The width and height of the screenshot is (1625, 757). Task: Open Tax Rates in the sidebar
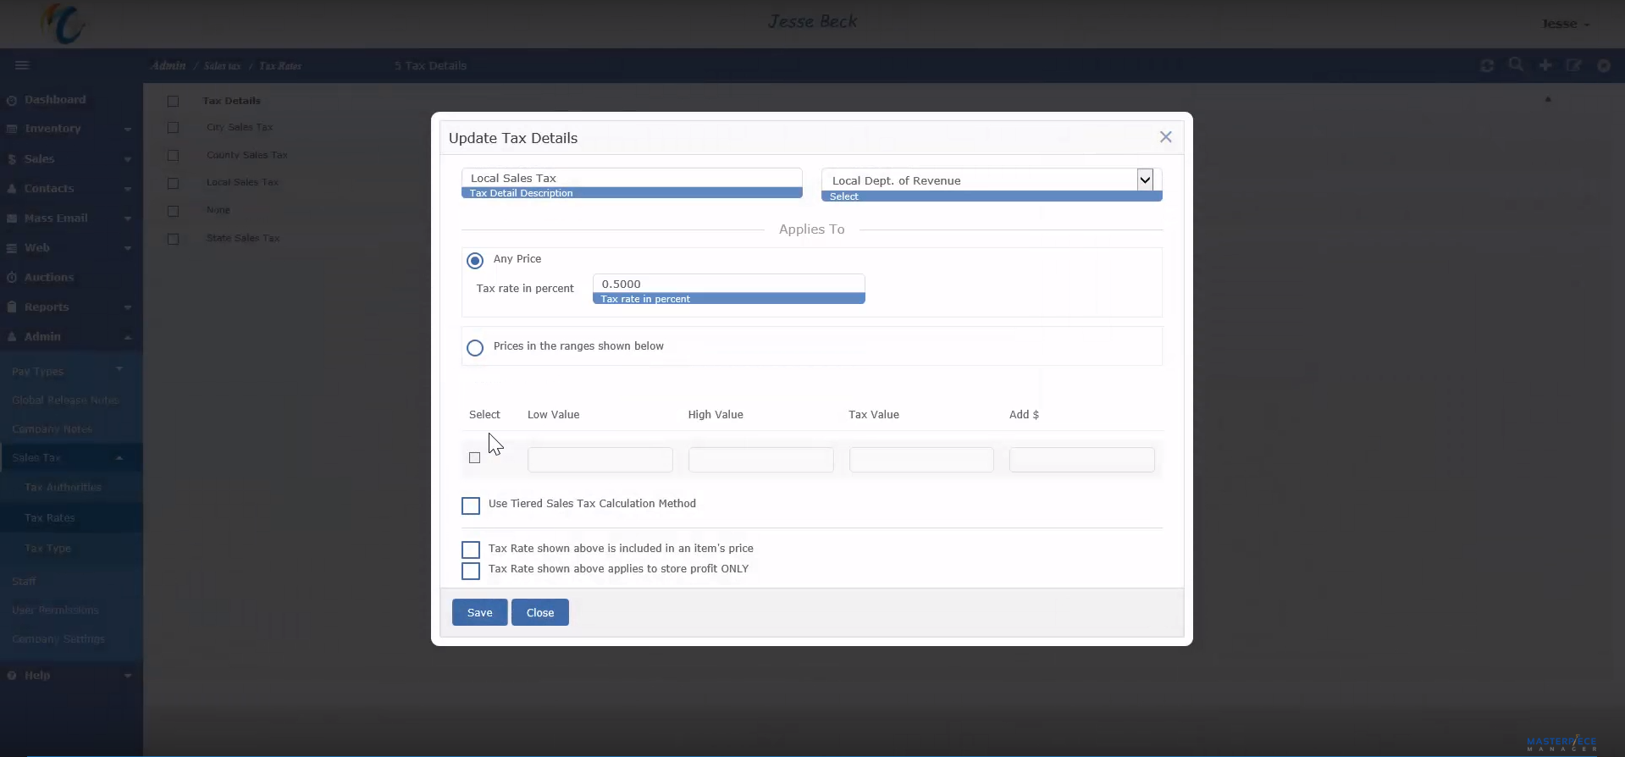[49, 518]
